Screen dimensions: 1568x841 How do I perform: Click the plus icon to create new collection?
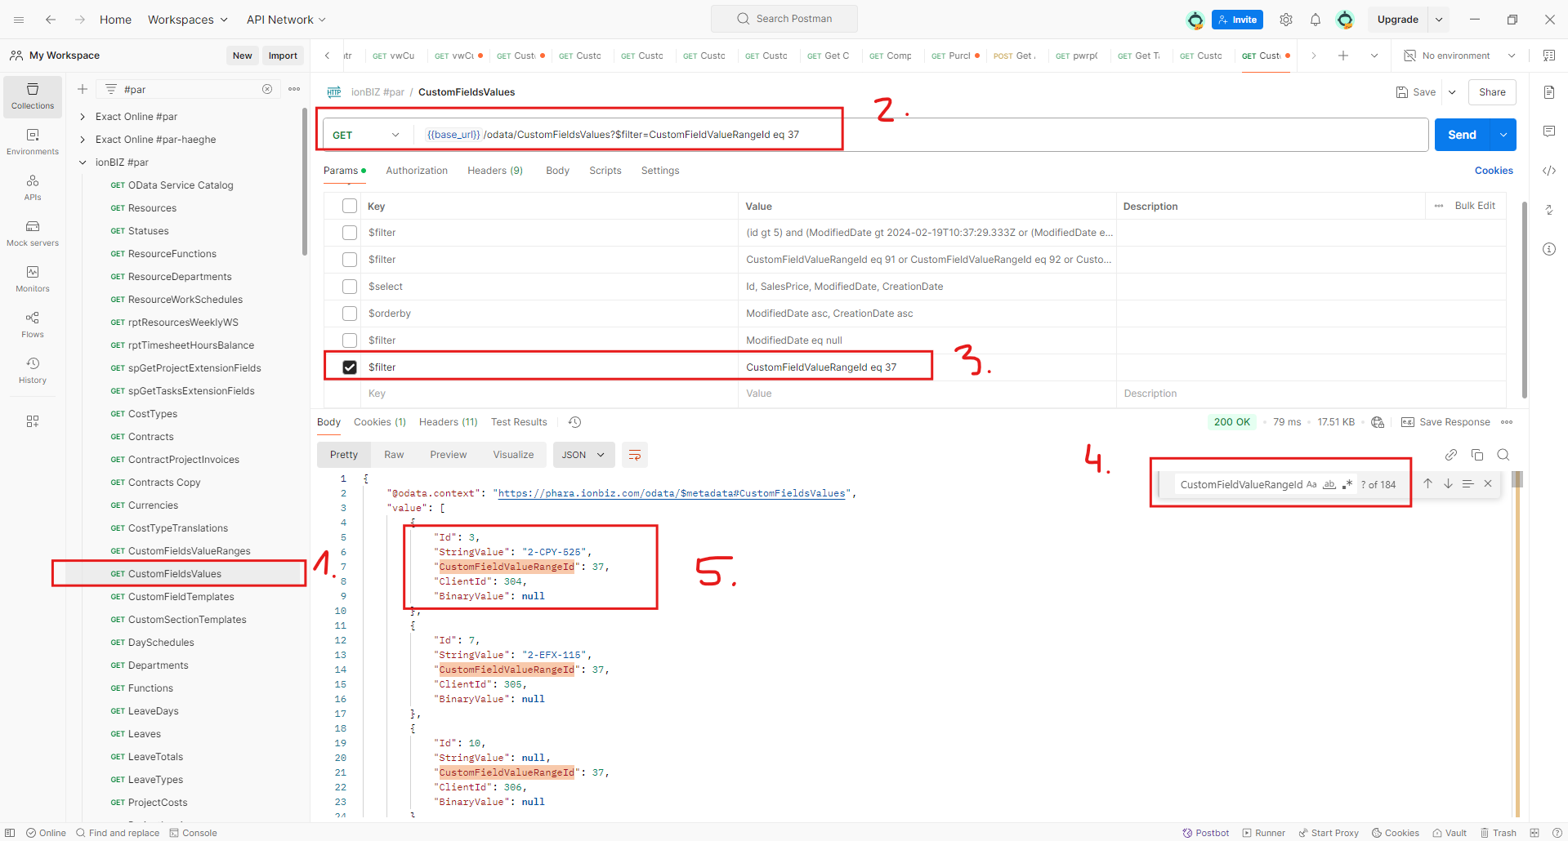tap(83, 89)
